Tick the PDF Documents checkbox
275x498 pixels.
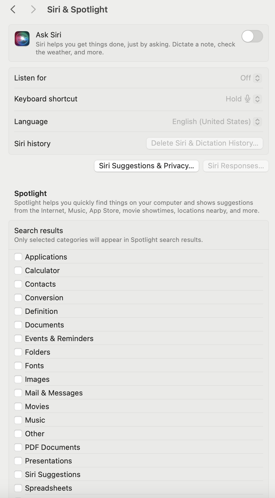pyautogui.click(x=18, y=447)
